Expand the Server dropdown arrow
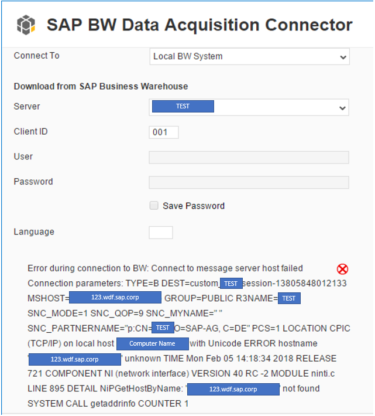 coord(342,108)
